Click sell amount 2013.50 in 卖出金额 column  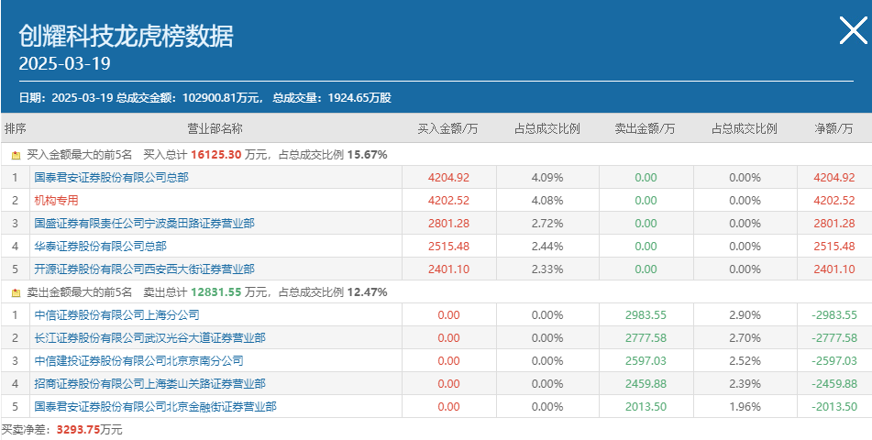click(x=646, y=407)
